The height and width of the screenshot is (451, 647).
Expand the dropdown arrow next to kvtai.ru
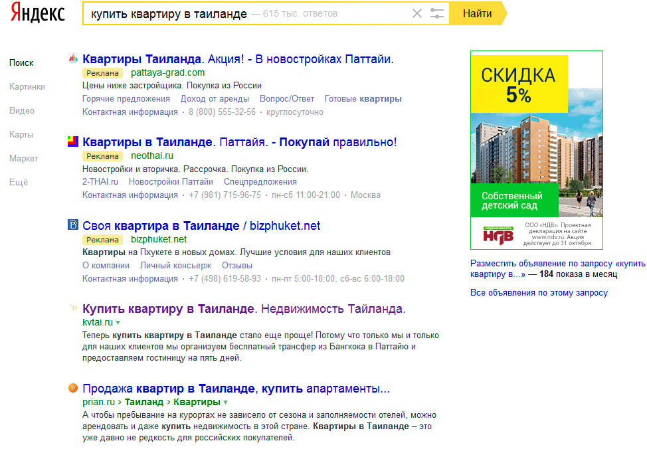click(x=118, y=323)
